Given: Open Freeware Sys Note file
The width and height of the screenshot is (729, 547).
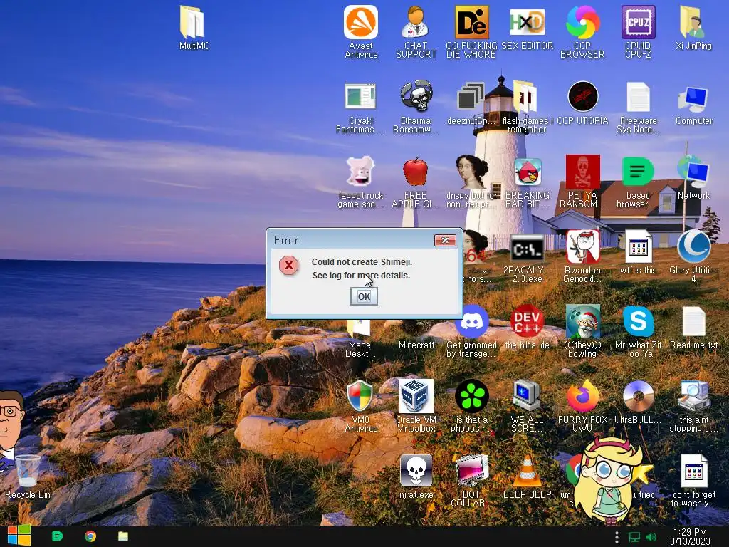Looking at the screenshot, I should pyautogui.click(x=638, y=108).
